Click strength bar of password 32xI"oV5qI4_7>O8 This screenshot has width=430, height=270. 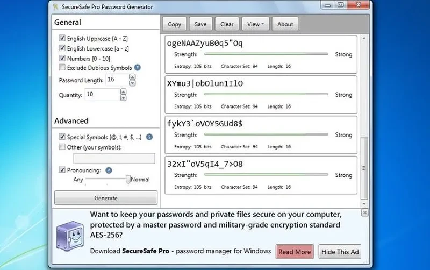point(266,174)
